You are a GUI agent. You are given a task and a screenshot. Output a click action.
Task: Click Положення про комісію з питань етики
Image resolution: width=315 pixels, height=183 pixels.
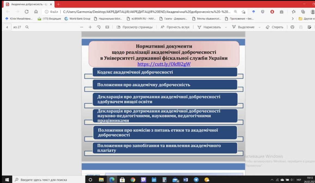(x=165, y=132)
